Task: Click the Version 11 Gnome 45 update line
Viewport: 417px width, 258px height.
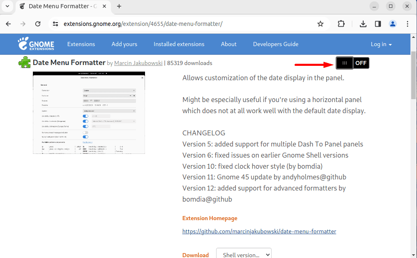Action: pos(264,177)
